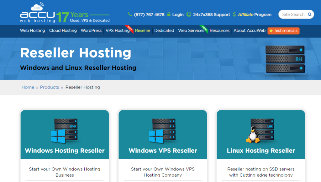Open the Affiliate Program link
Image resolution: width=321 pixels, height=182 pixels.
point(255,14)
